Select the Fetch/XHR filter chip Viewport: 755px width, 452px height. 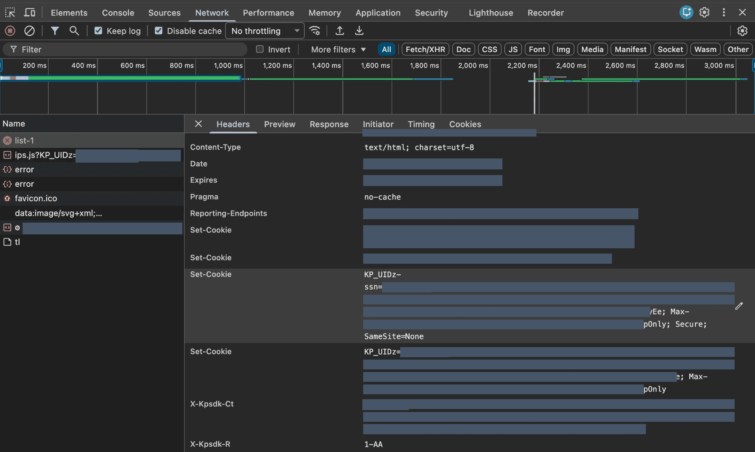[x=425, y=49]
